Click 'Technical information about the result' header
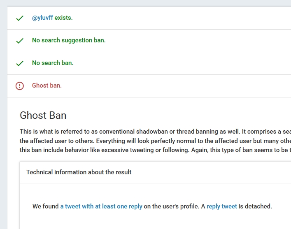The image size is (291, 229). (x=155, y=172)
